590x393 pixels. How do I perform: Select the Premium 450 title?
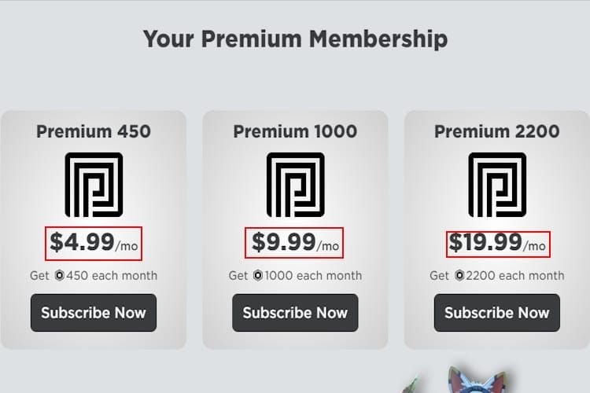pos(94,131)
